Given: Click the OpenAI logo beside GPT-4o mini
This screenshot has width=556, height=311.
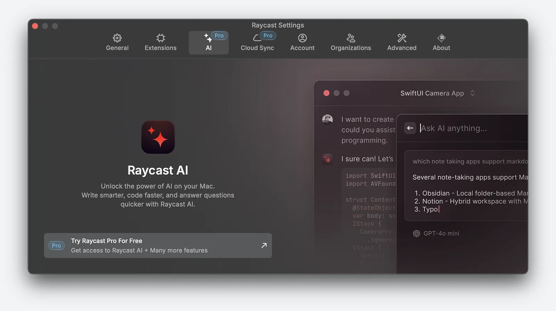Looking at the screenshot, I should coord(416,234).
